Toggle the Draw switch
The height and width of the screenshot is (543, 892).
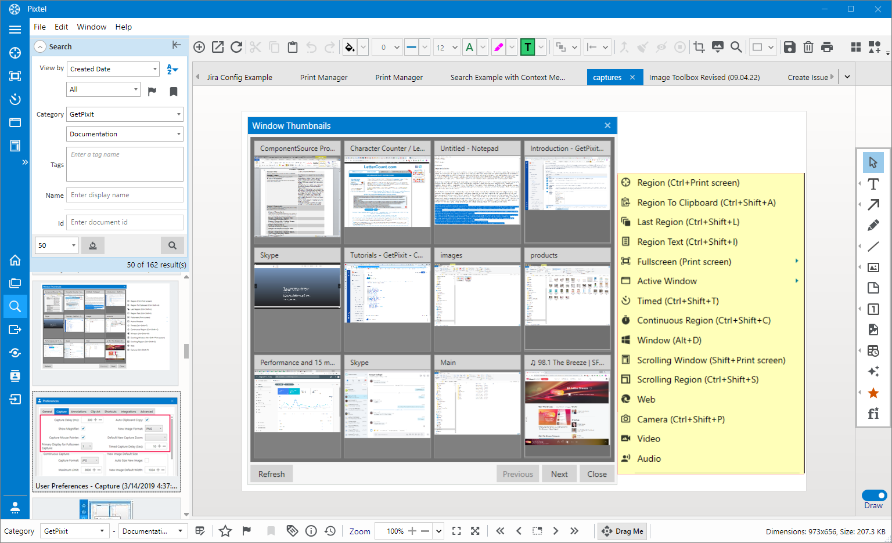873,495
